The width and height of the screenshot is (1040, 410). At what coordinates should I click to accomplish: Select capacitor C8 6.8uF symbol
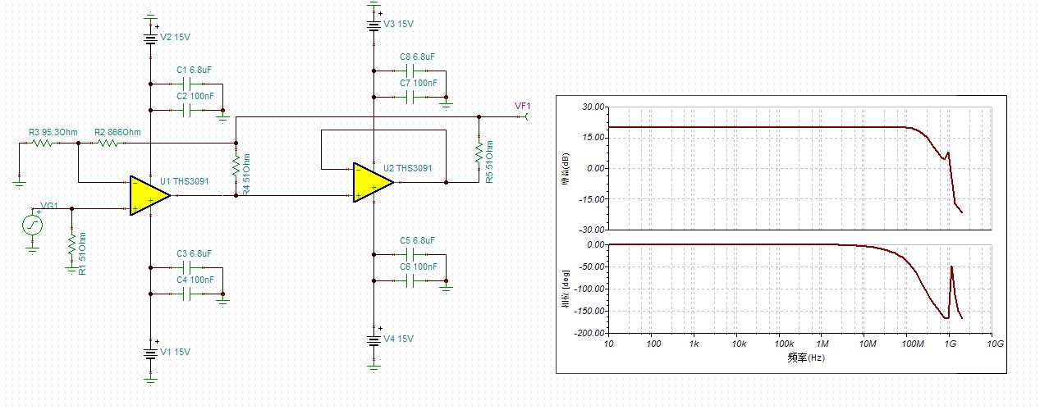pyautogui.click(x=411, y=71)
